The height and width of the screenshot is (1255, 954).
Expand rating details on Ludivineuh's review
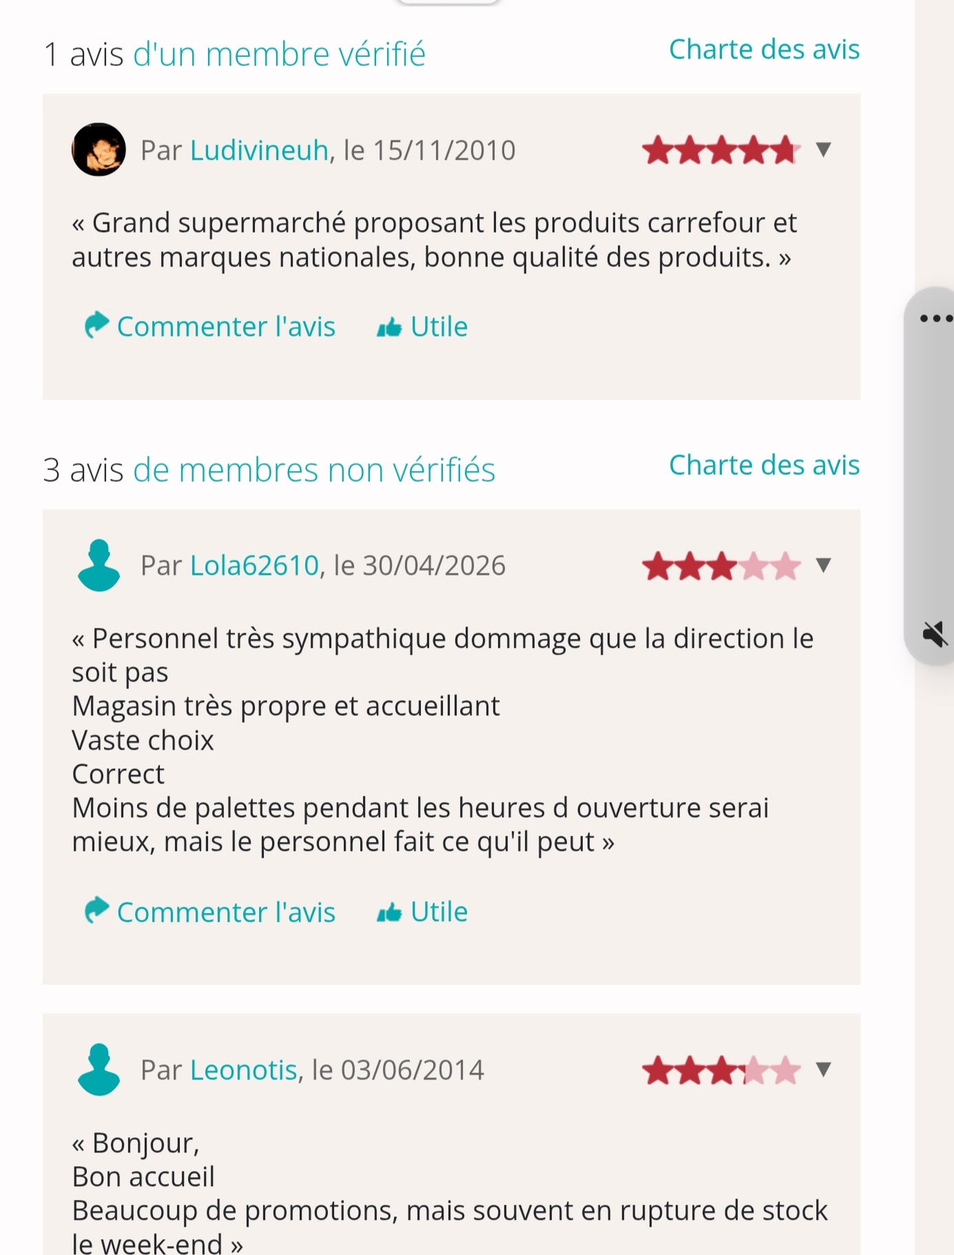(823, 149)
